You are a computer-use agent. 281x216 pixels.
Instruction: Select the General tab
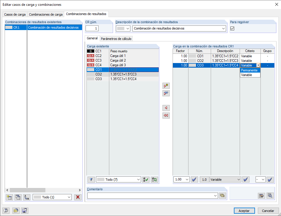coord(92,38)
